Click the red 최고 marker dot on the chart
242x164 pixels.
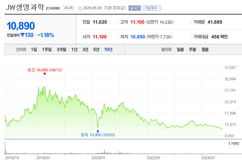pyautogui.click(x=45, y=74)
